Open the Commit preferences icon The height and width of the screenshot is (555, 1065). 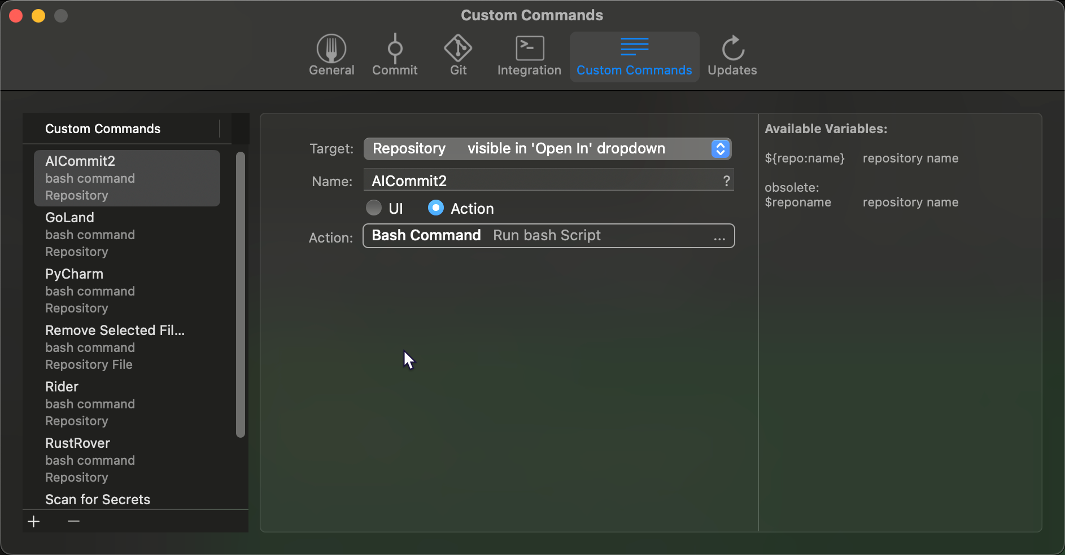[x=395, y=49]
